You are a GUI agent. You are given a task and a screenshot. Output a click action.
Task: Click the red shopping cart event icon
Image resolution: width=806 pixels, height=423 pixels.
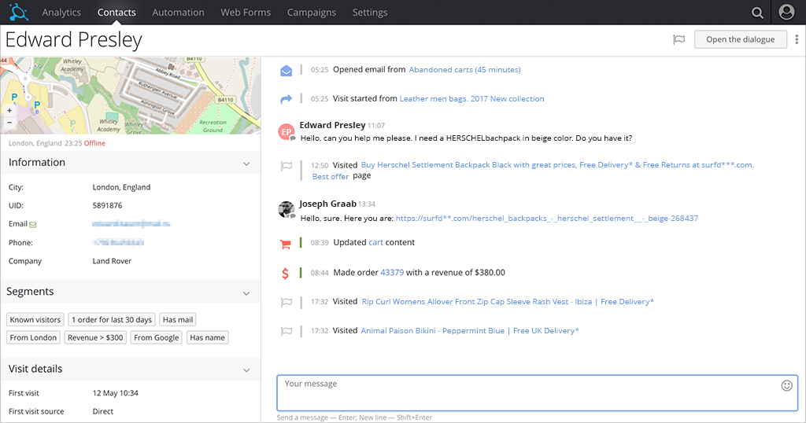tap(285, 245)
